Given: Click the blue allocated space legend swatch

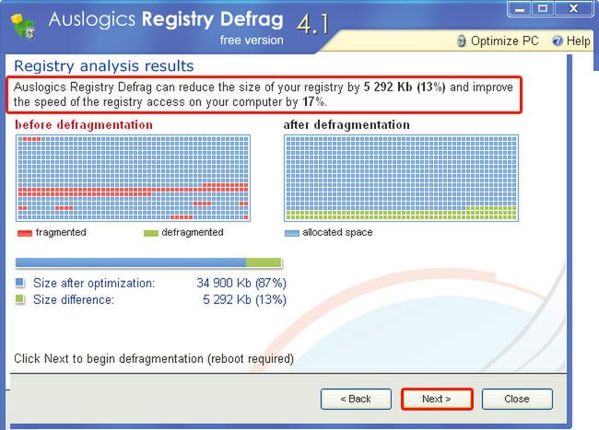Looking at the screenshot, I should [x=292, y=233].
